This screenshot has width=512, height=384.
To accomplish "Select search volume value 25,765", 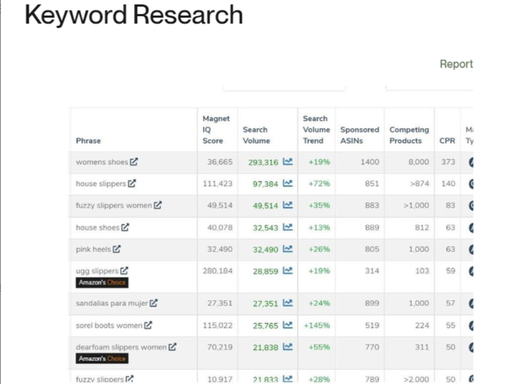I will 265,326.
